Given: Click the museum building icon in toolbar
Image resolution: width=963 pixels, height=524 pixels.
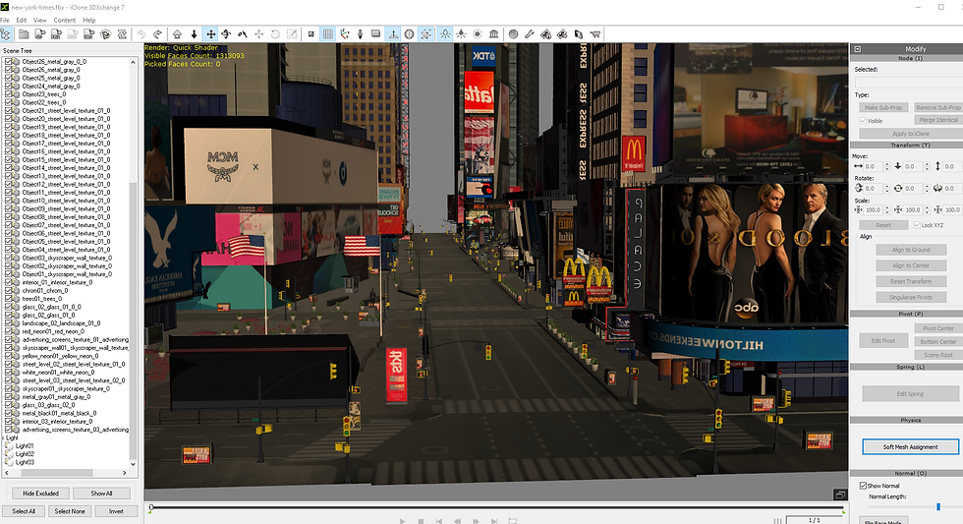Looking at the screenshot, I should pyautogui.click(x=493, y=34).
